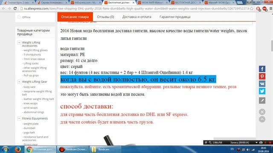Share the product page on Facebook

[x=262, y=69]
